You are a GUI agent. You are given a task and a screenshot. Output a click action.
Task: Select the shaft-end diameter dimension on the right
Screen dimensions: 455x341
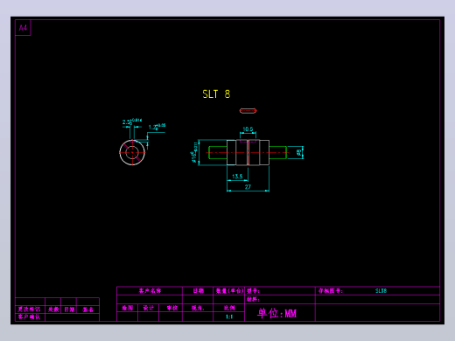[x=299, y=152]
